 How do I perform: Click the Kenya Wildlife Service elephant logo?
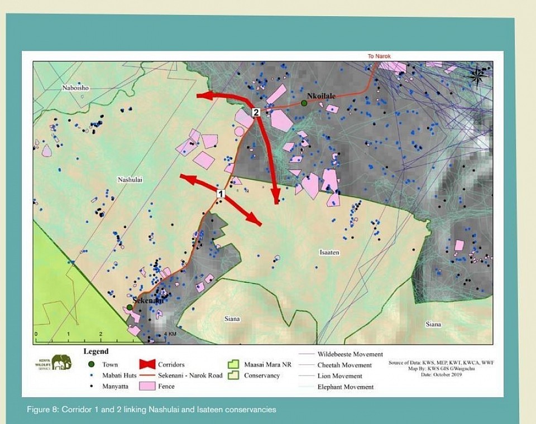click(x=61, y=362)
